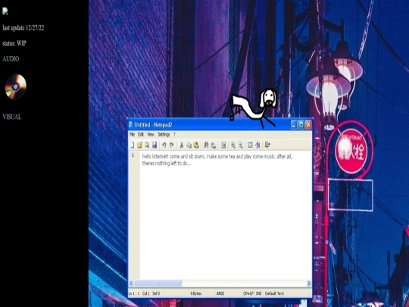Click the 'status: WIP' text
This screenshot has height=307, width=409.
[x=14, y=43]
